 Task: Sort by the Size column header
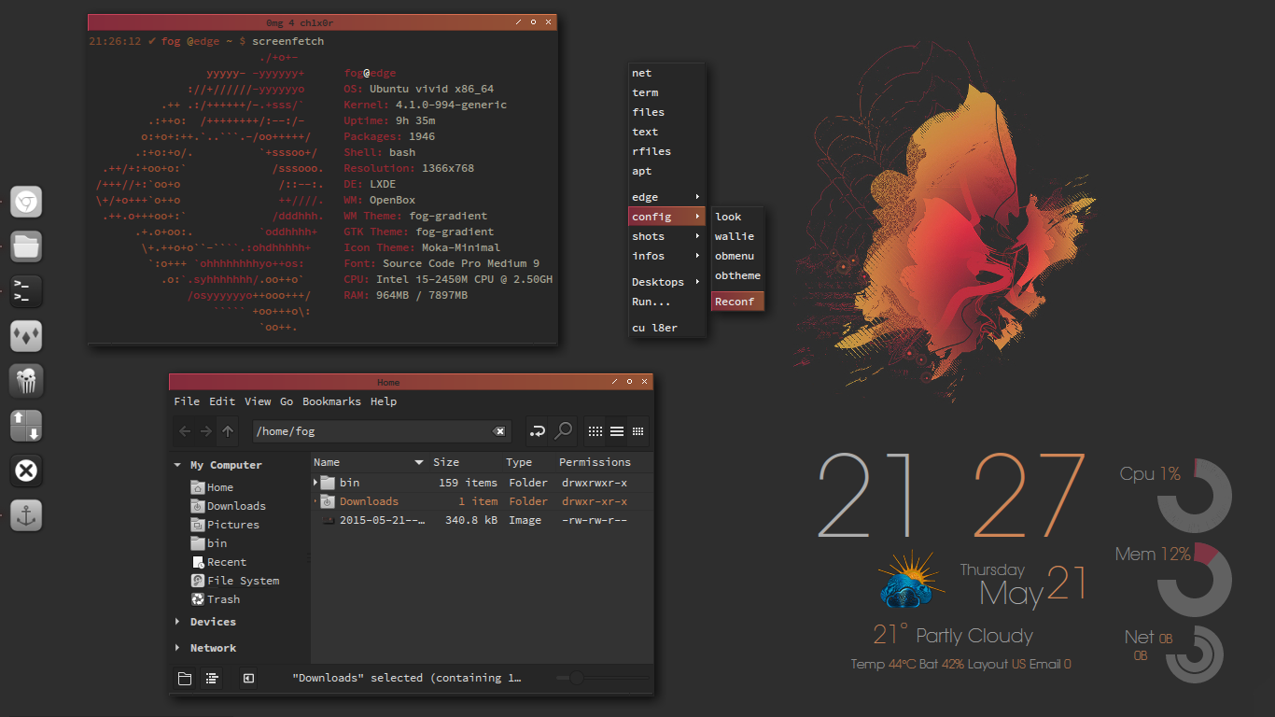466,462
